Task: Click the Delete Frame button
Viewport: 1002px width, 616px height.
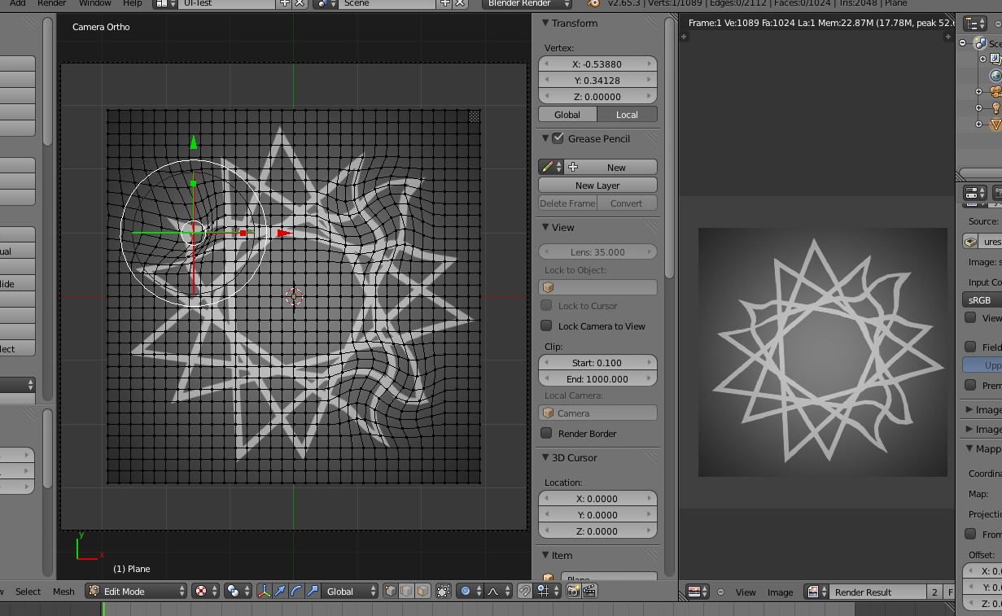Action: click(567, 203)
